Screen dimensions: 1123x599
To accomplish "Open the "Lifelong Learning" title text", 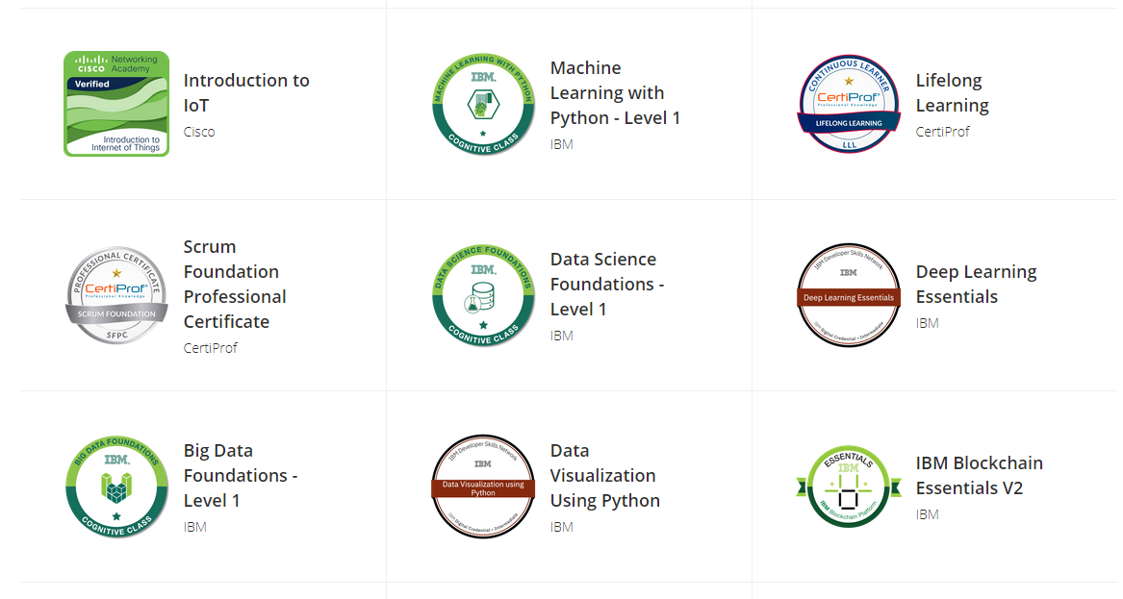I will click(x=952, y=93).
